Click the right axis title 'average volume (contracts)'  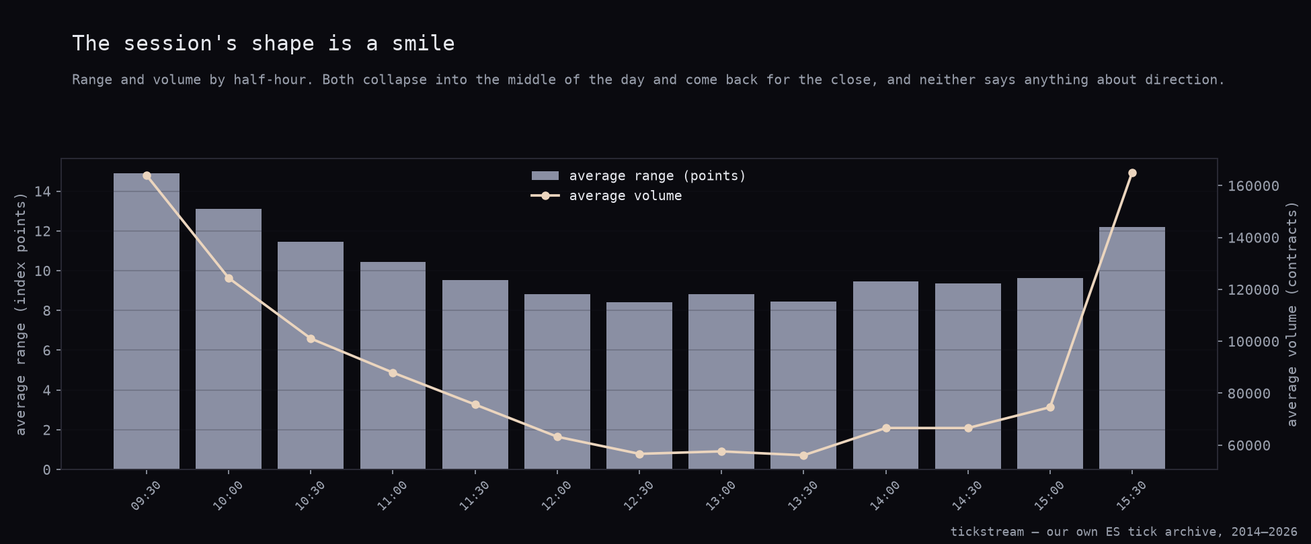tap(1292, 314)
